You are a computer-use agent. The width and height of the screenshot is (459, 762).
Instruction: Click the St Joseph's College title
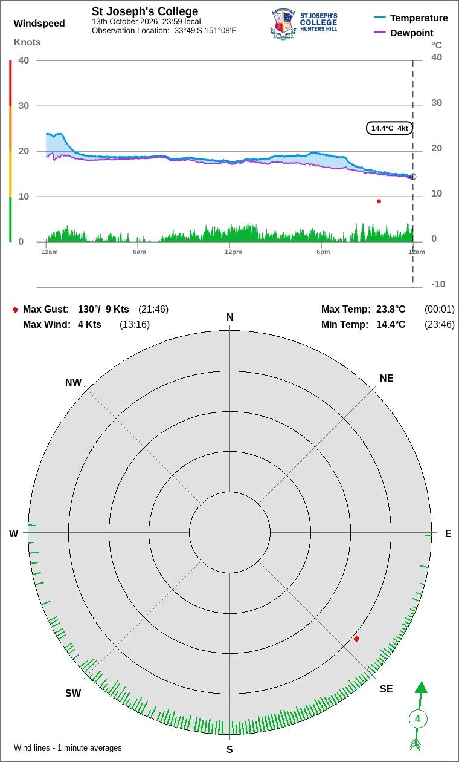[x=145, y=11]
